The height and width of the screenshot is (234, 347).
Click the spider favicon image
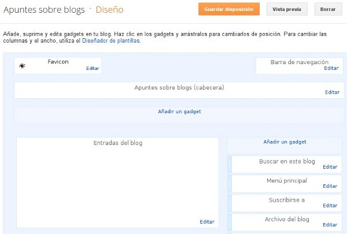tap(21, 66)
